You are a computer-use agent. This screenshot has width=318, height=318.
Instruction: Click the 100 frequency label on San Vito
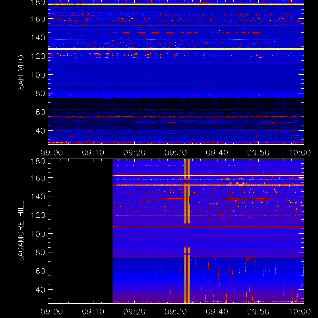tap(38, 75)
